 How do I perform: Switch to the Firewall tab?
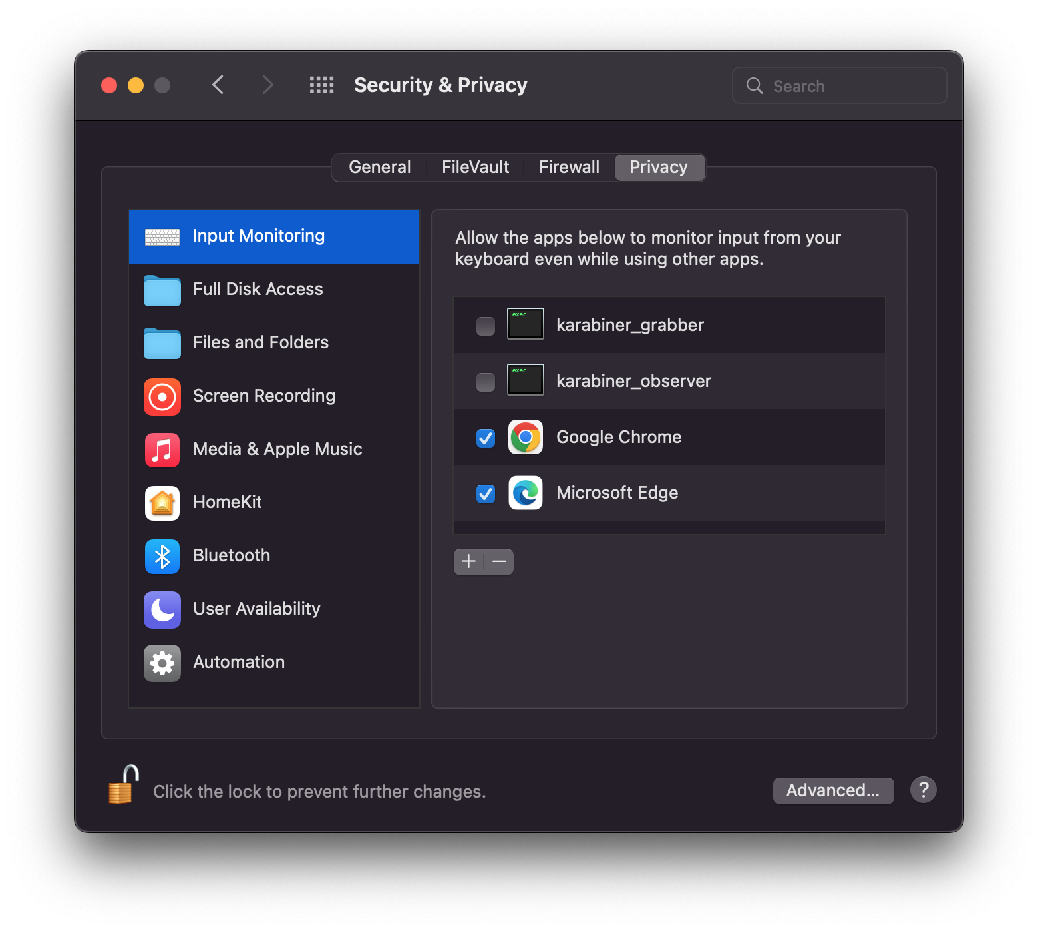[x=569, y=167]
